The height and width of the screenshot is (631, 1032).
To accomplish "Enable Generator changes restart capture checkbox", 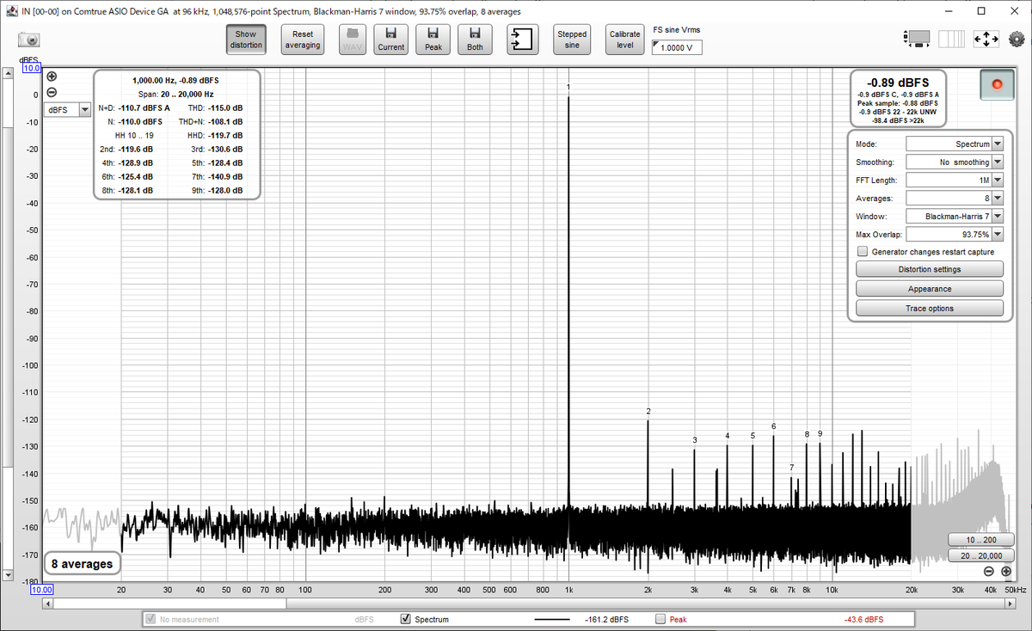I will click(x=863, y=252).
